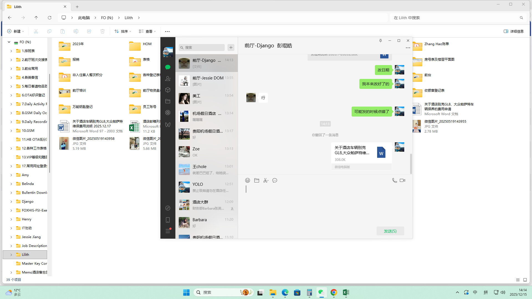The height and width of the screenshot is (299, 532).
Task: Open the 排序 sort dropdown
Action: tap(123, 31)
